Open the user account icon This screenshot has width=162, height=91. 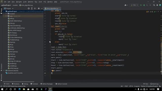126,5
